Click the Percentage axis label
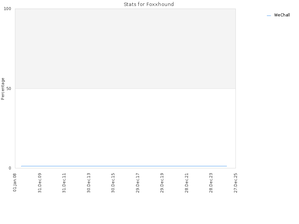The width and height of the screenshot is (299, 224). 3,89
